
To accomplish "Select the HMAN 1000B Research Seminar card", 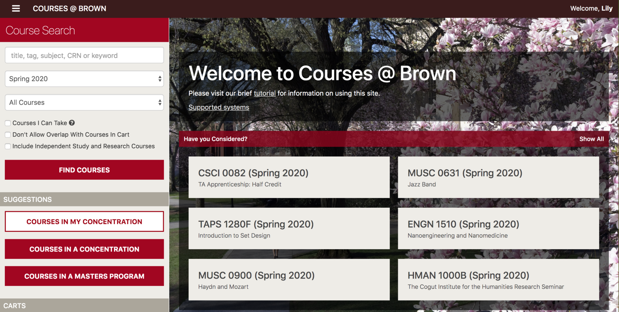I will [x=498, y=279].
